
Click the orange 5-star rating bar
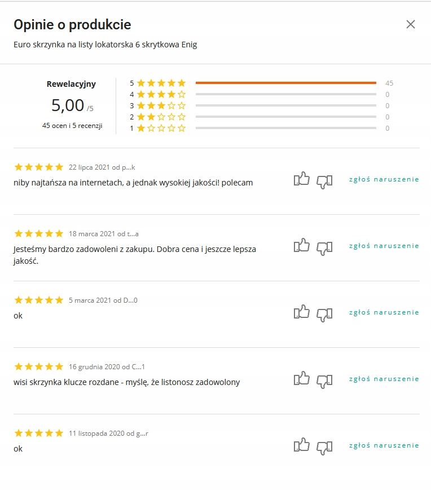click(x=285, y=83)
